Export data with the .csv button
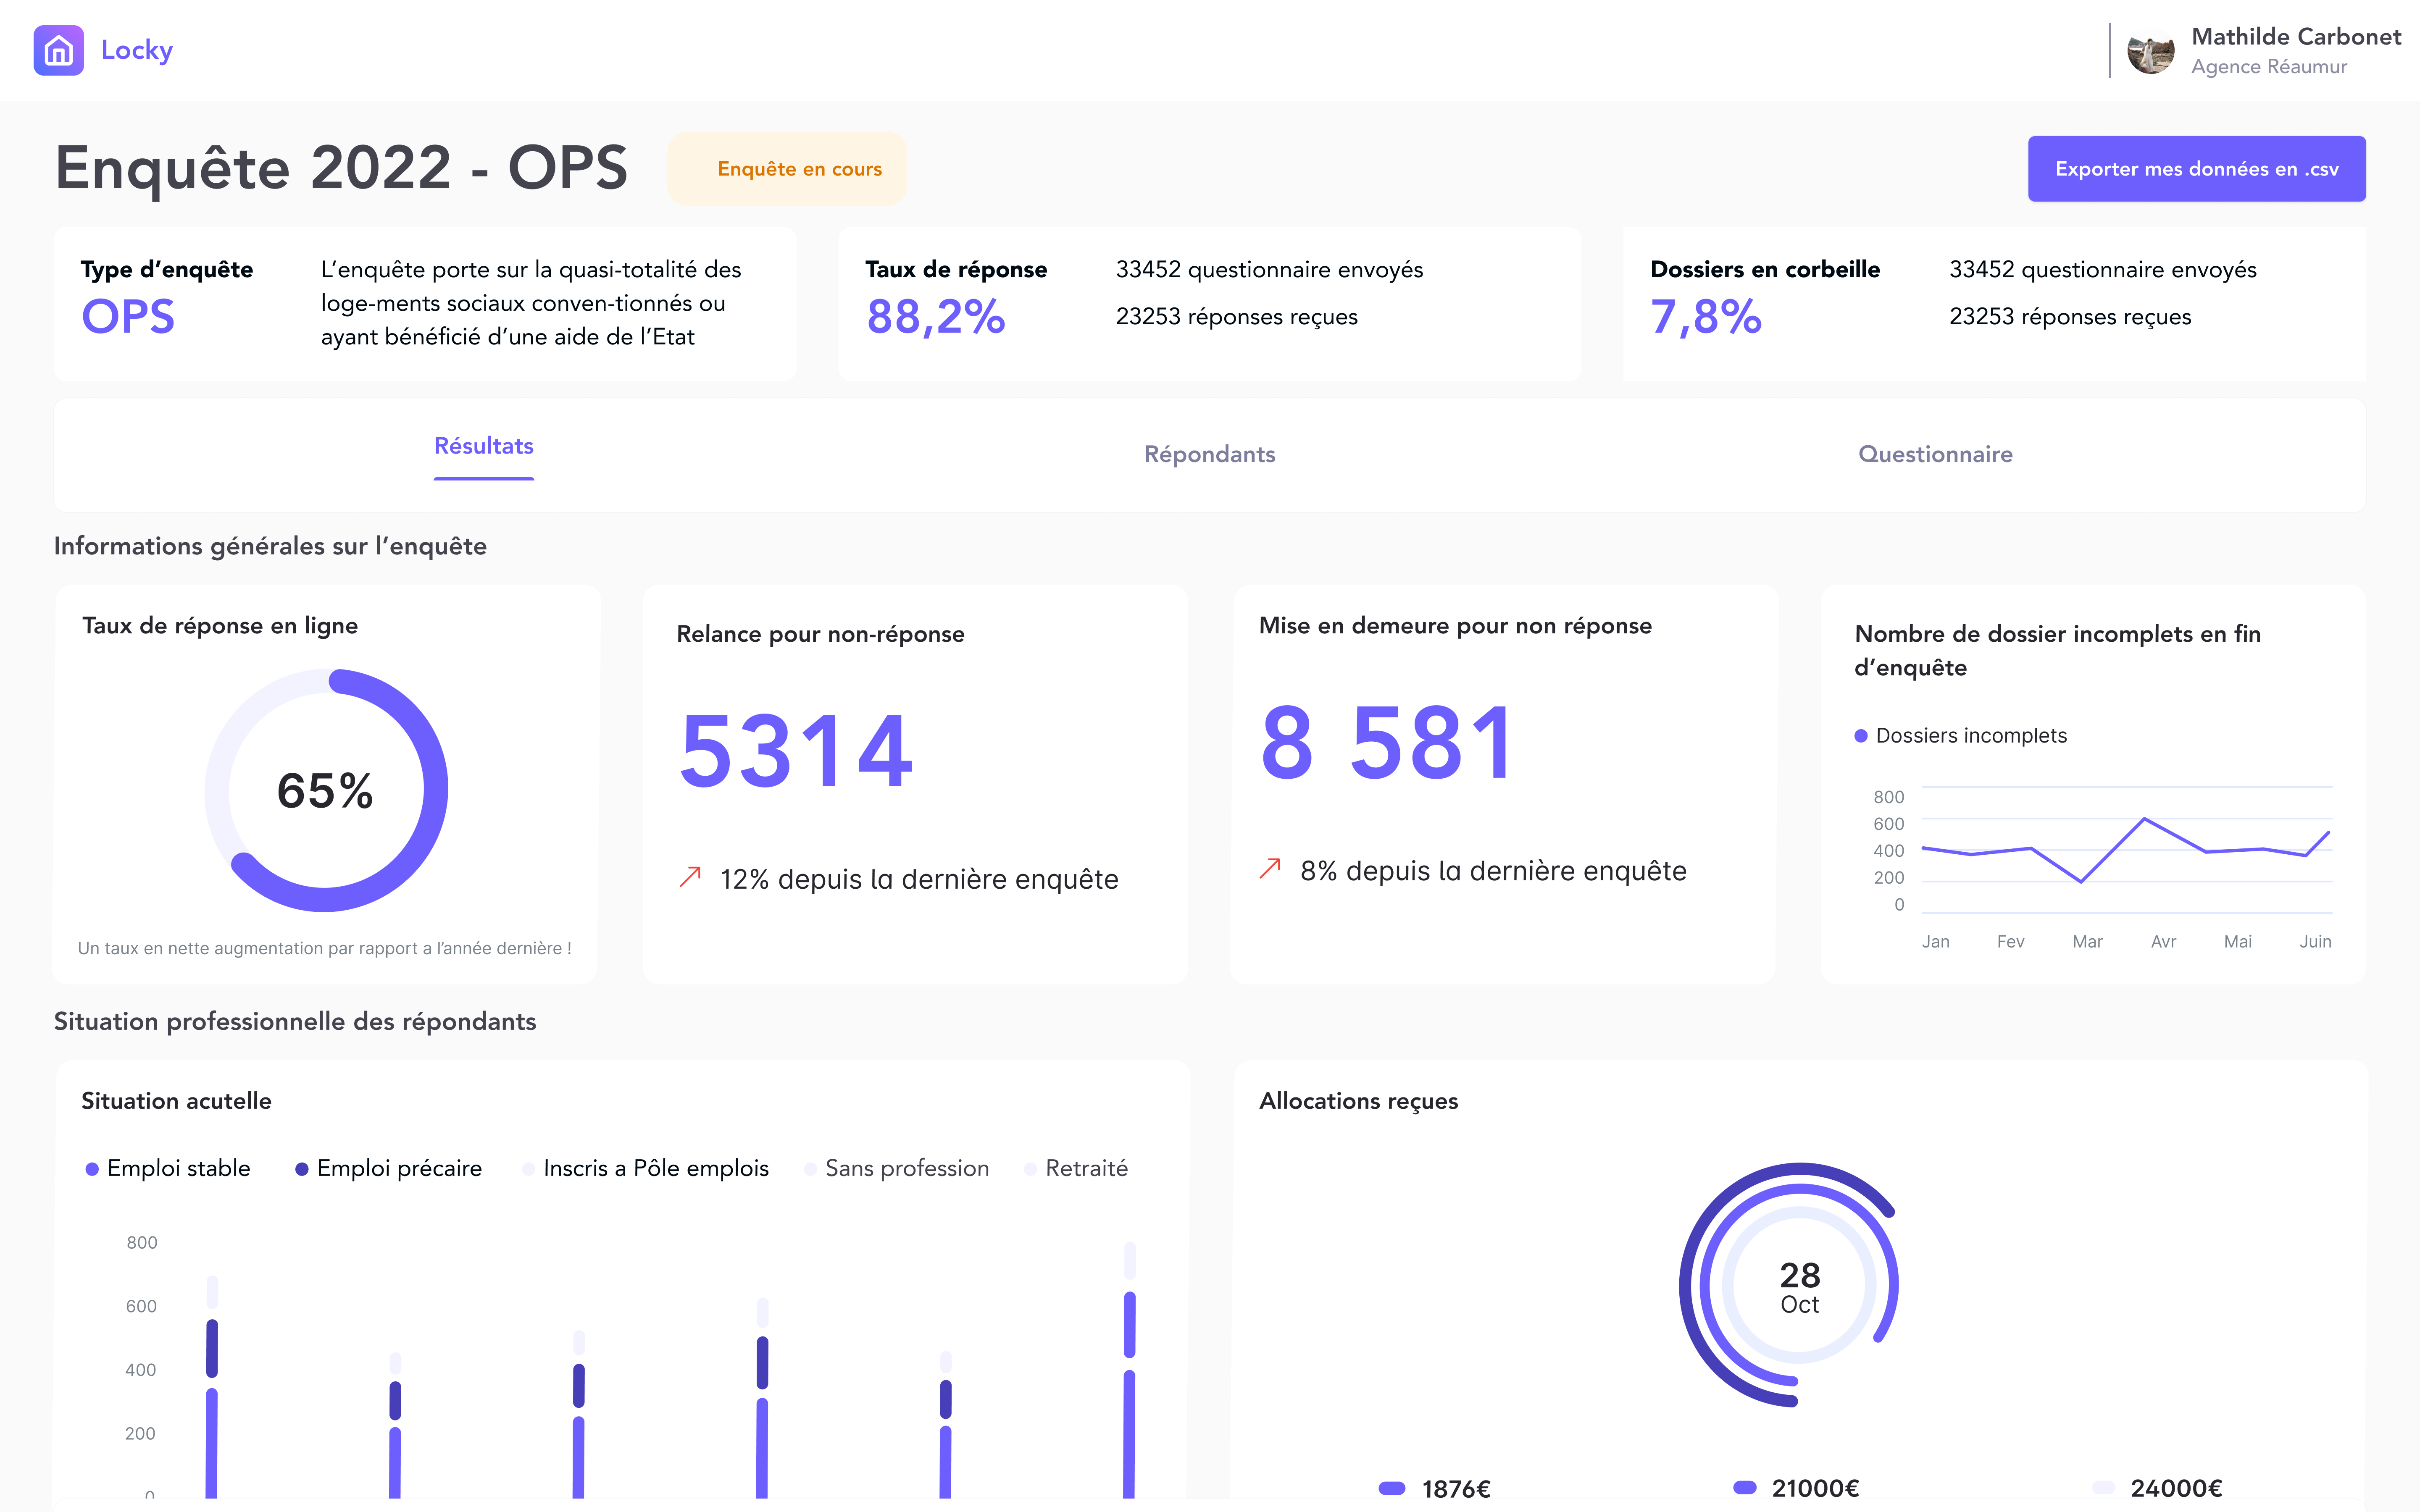 pos(2196,169)
